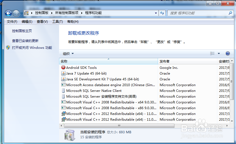Sort by 安装时间 column header

tap(224, 61)
